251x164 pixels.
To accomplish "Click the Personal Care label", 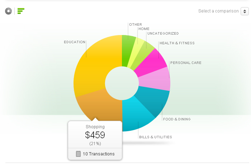I will [x=186, y=63].
